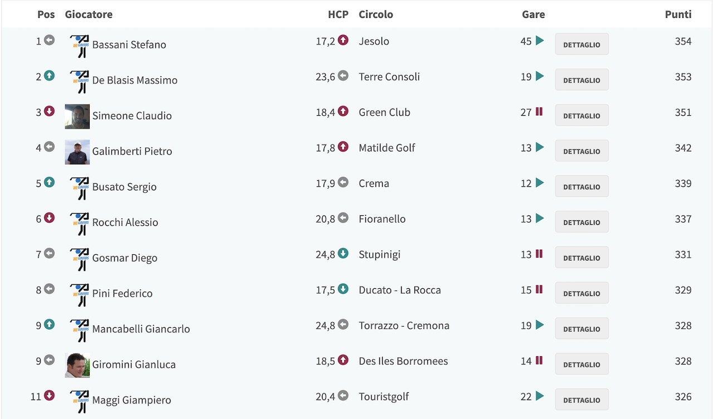Open player name Gosmar Diego
The width and height of the screenshot is (713, 419).
pos(125,258)
